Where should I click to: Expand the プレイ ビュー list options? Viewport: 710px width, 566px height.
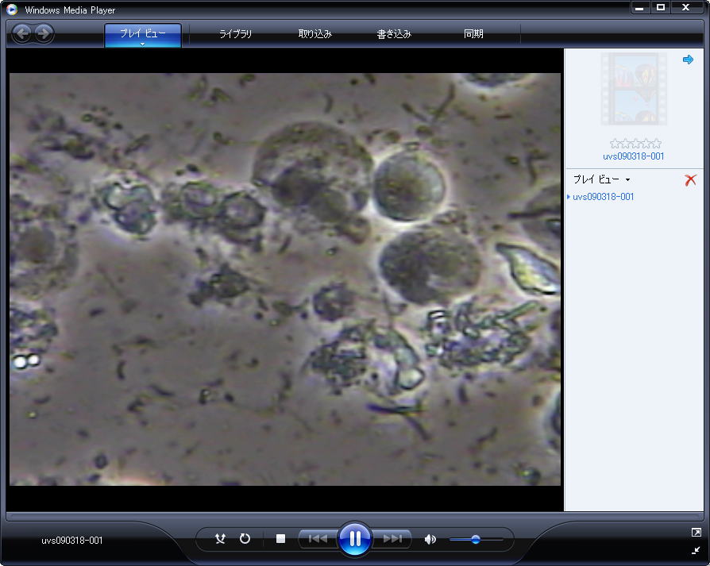(x=627, y=180)
